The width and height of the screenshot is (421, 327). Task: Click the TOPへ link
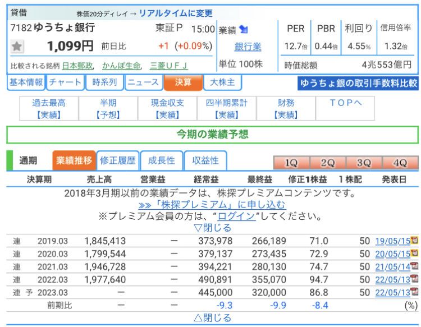345,103
